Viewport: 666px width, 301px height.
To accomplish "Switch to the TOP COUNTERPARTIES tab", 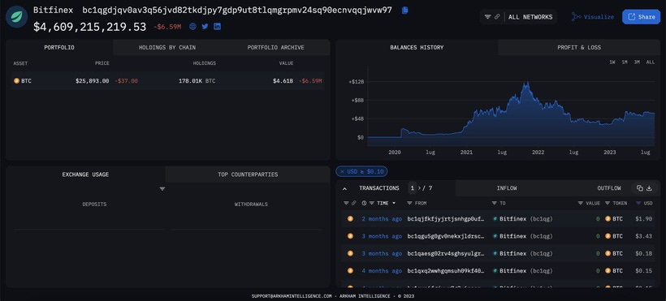I will [x=248, y=174].
